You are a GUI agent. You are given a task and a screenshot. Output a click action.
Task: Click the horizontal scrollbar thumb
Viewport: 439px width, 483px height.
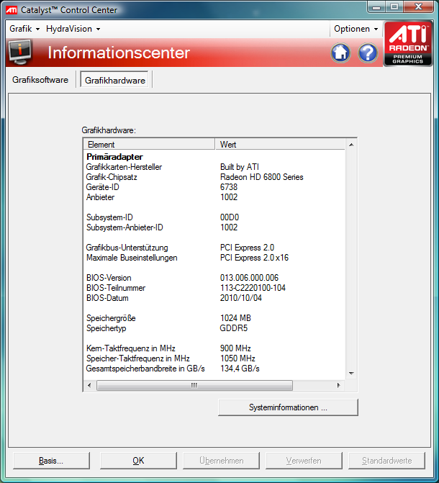194,385
